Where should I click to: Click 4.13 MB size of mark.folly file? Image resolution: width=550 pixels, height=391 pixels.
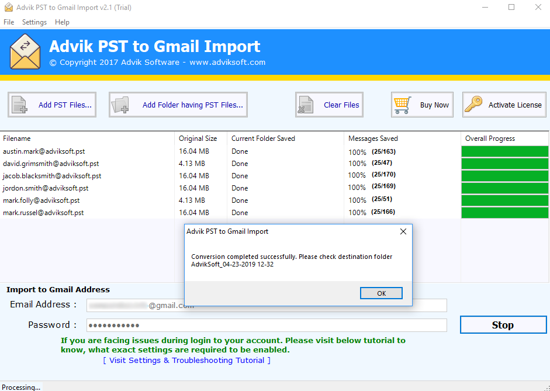(x=192, y=200)
